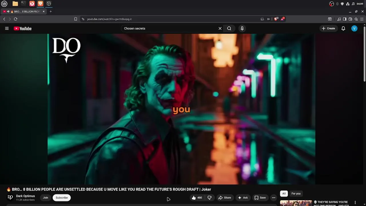Select the For you filter chip
Image resolution: width=366 pixels, height=206 pixels.
pyautogui.click(x=296, y=194)
